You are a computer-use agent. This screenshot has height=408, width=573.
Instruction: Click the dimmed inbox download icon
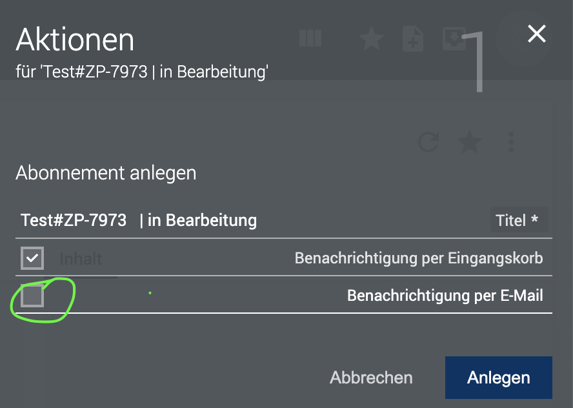click(454, 38)
